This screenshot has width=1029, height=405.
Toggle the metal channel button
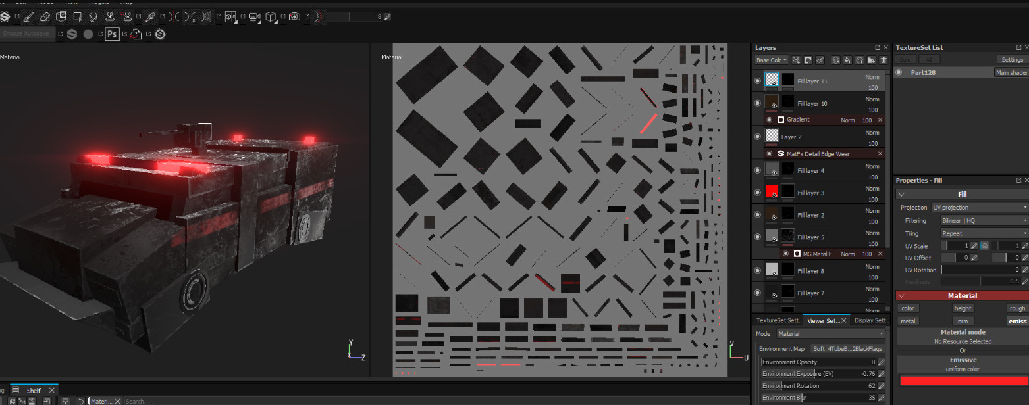pos(908,321)
